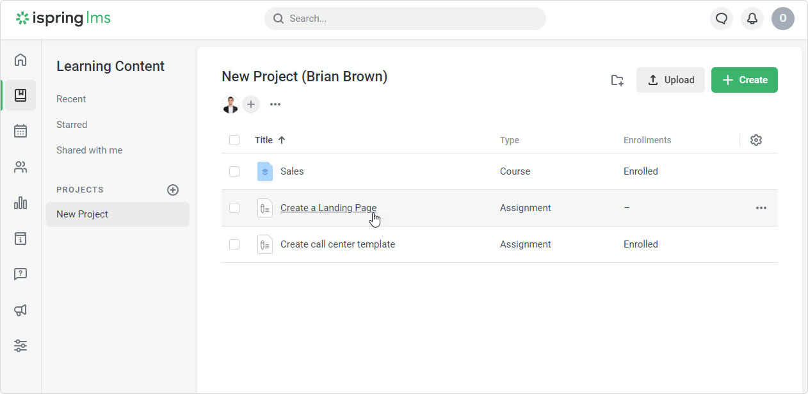Open the notifications bell icon
The height and width of the screenshot is (394, 808).
tap(752, 19)
